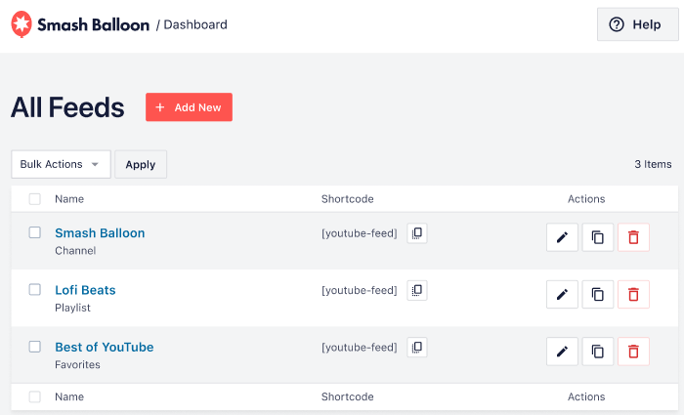This screenshot has width=684, height=415.
Task: Open the Lofi Beats feed link
Action: [85, 290]
